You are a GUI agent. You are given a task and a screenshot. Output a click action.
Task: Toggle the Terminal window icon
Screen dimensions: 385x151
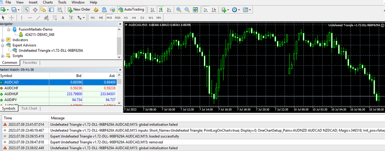pos(51,10)
